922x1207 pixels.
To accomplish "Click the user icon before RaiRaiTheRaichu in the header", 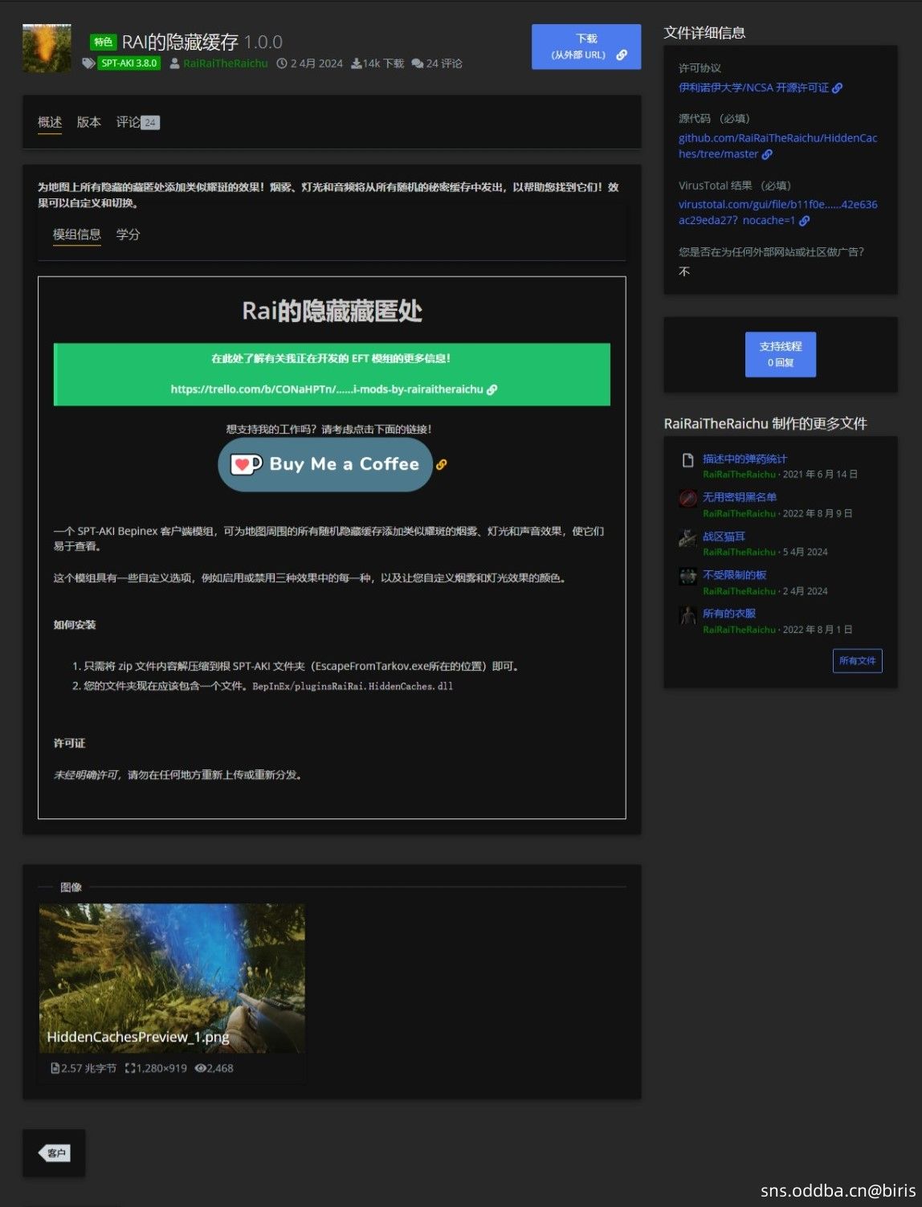I will click(x=174, y=63).
